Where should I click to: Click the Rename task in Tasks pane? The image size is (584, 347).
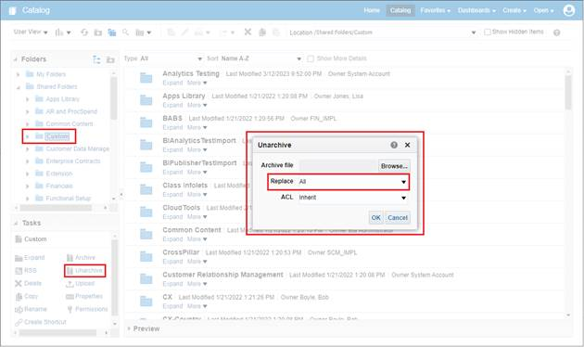click(x=31, y=309)
